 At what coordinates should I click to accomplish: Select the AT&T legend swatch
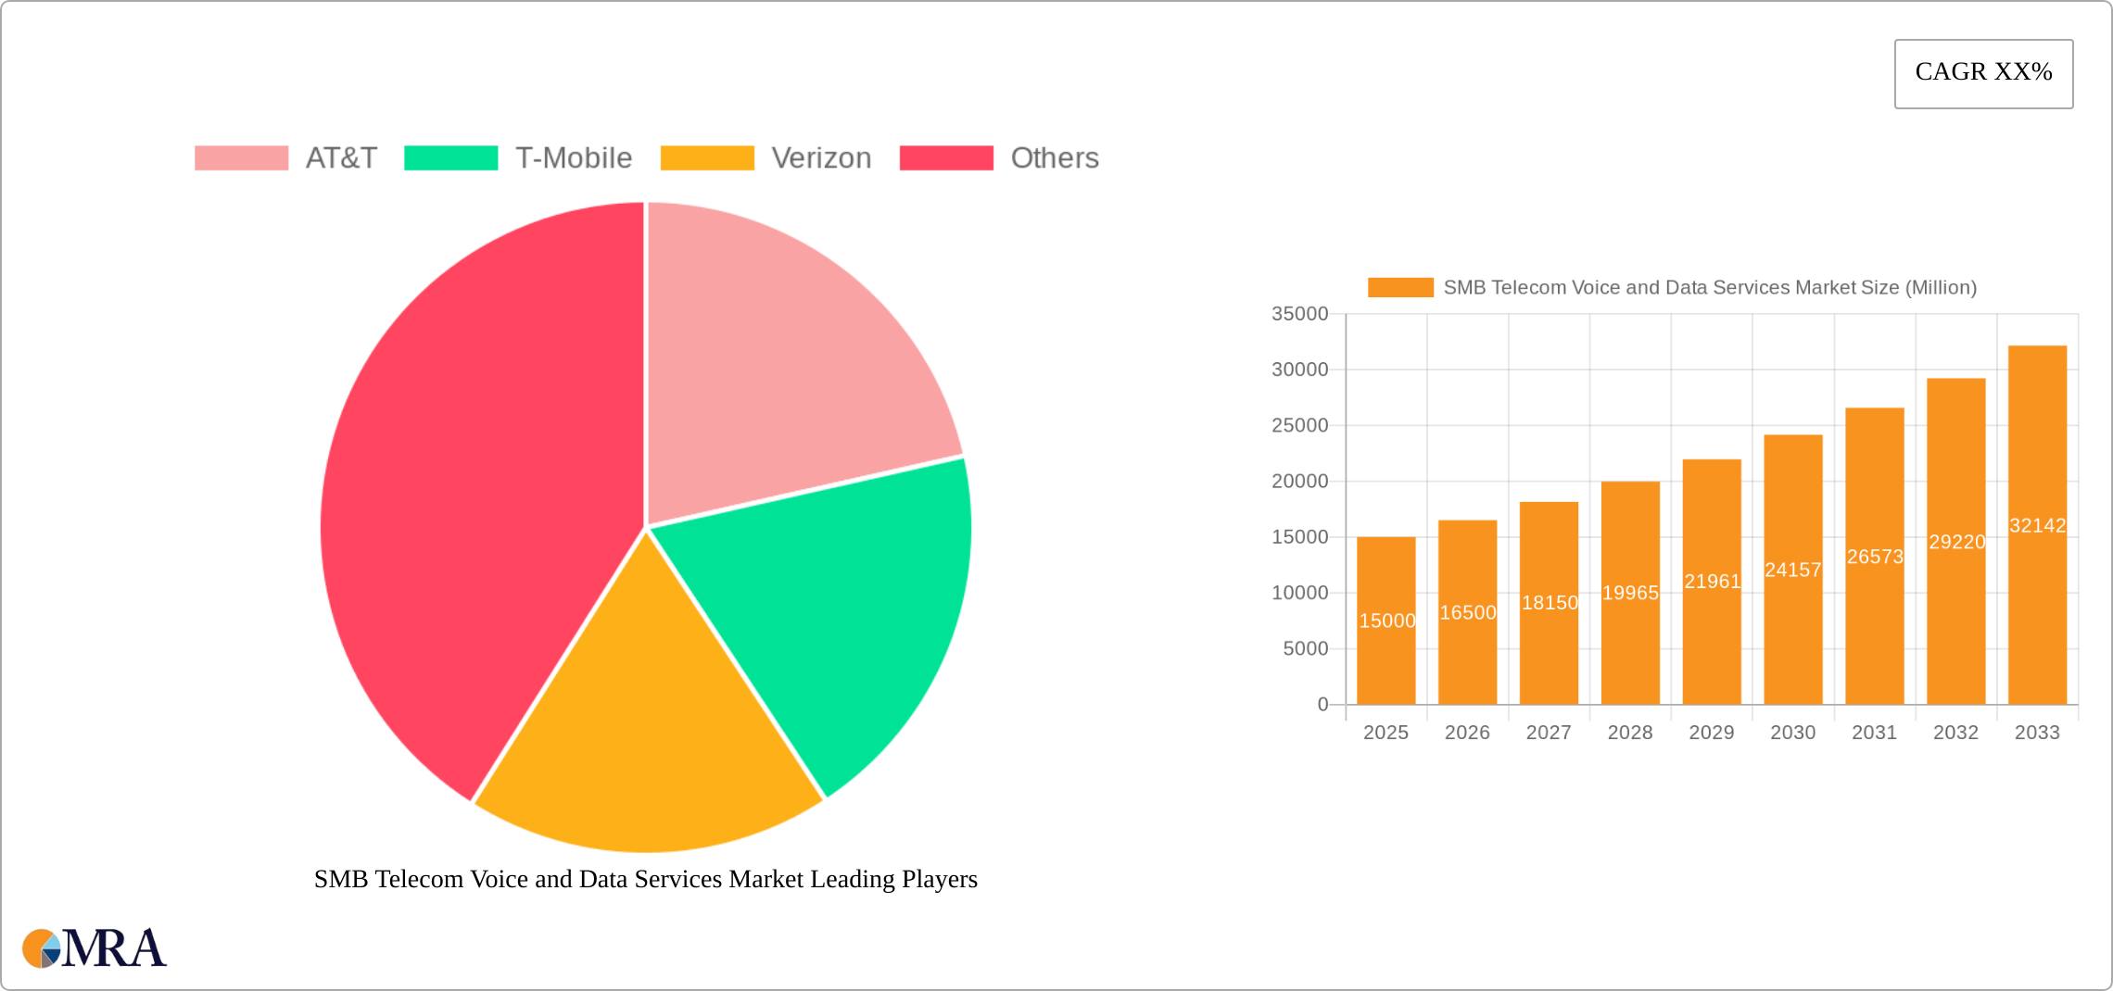coord(243,157)
